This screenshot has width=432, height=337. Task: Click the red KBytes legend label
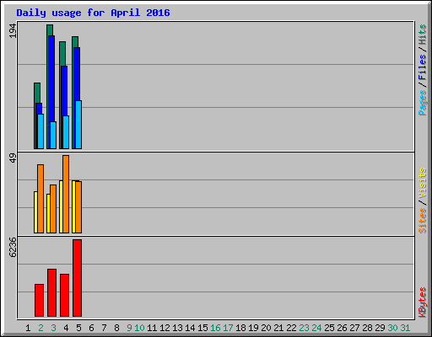pyautogui.click(x=422, y=302)
